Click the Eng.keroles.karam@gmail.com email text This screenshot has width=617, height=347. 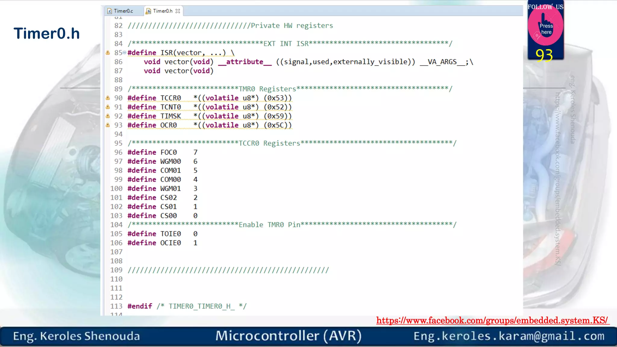pyautogui.click(x=509, y=336)
